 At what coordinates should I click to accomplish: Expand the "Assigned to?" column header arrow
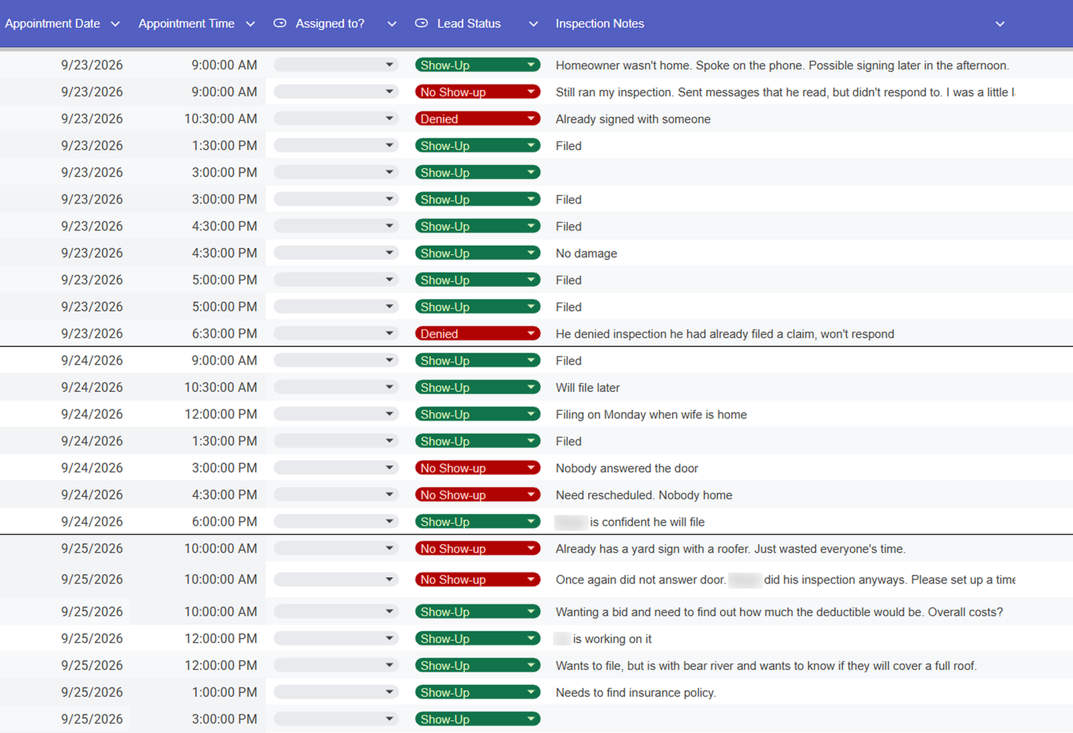coord(392,24)
